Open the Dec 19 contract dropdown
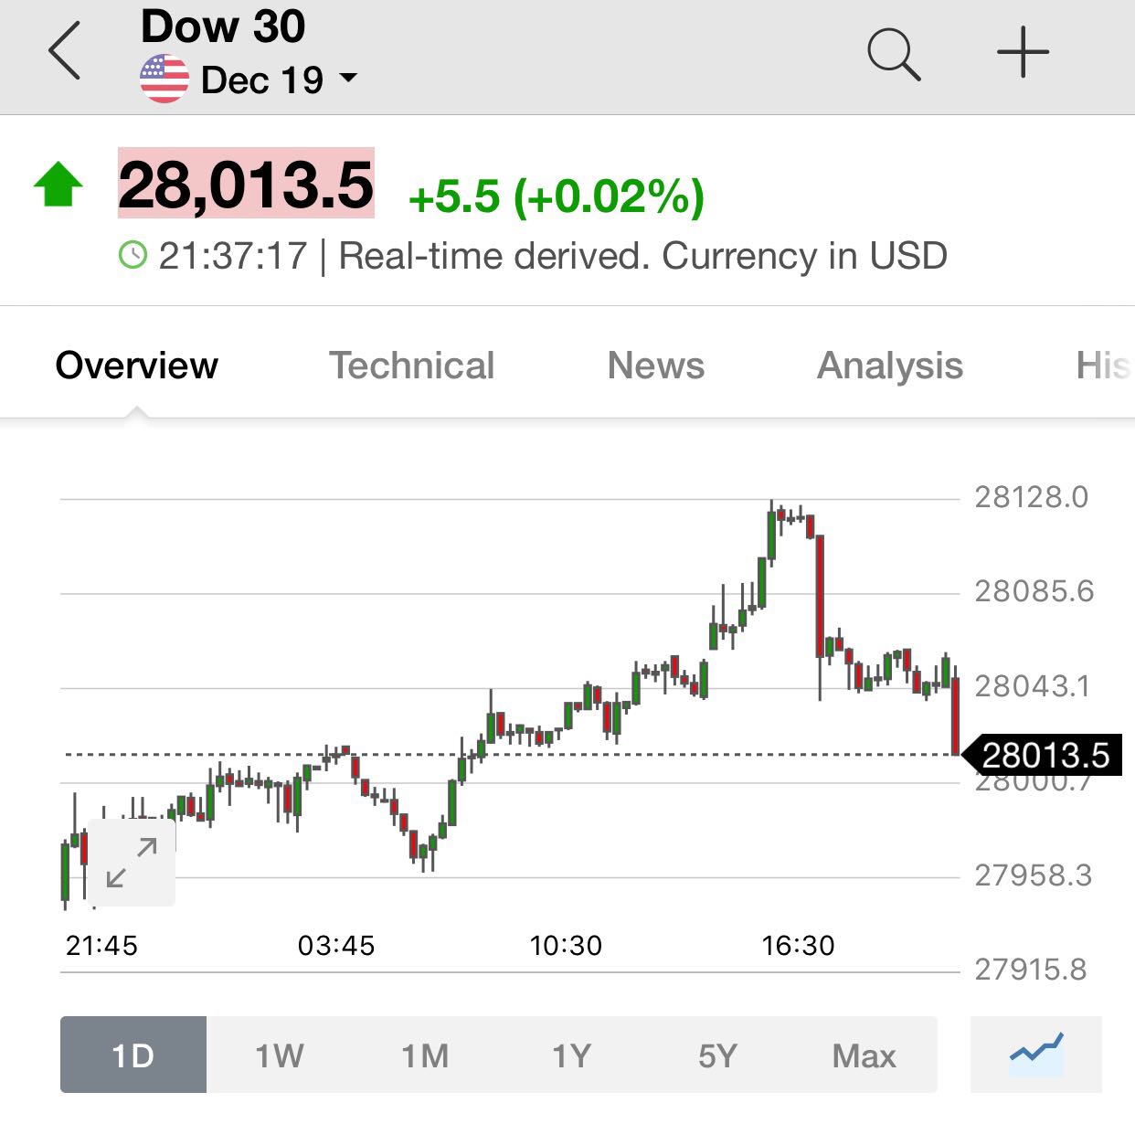1135x1124 pixels. (x=277, y=80)
